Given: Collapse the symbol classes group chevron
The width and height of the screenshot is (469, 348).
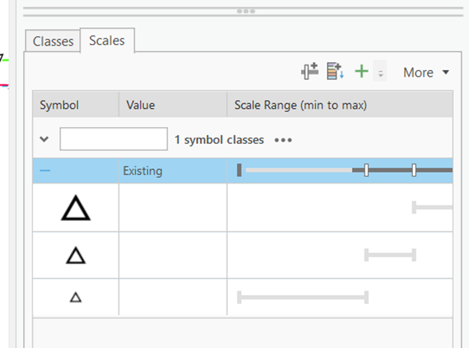Looking at the screenshot, I should pos(45,140).
